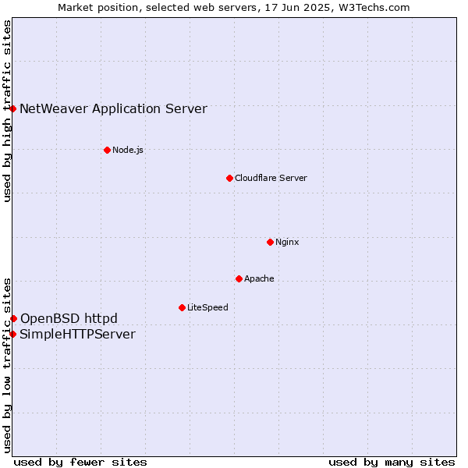Select the 'NetWeaver Application Server' label
The height and width of the screenshot is (468, 468).
pos(113,109)
